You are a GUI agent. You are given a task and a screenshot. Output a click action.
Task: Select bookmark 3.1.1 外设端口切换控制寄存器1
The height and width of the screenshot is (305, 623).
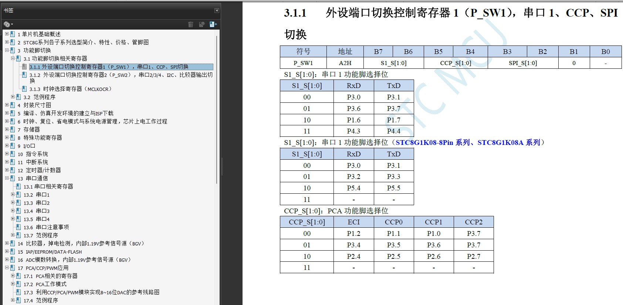tap(121, 67)
